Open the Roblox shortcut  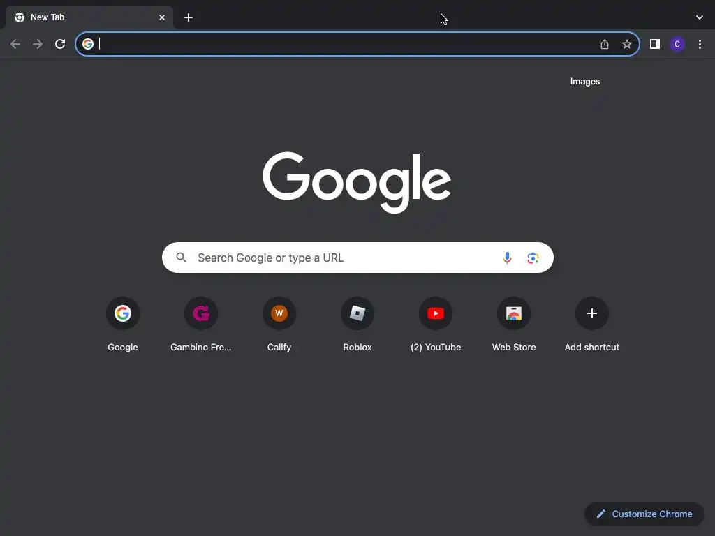point(357,325)
